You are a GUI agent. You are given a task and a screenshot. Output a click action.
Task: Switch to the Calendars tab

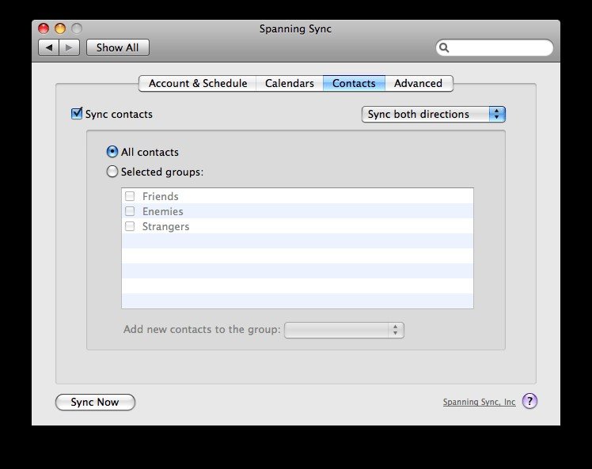tap(290, 83)
